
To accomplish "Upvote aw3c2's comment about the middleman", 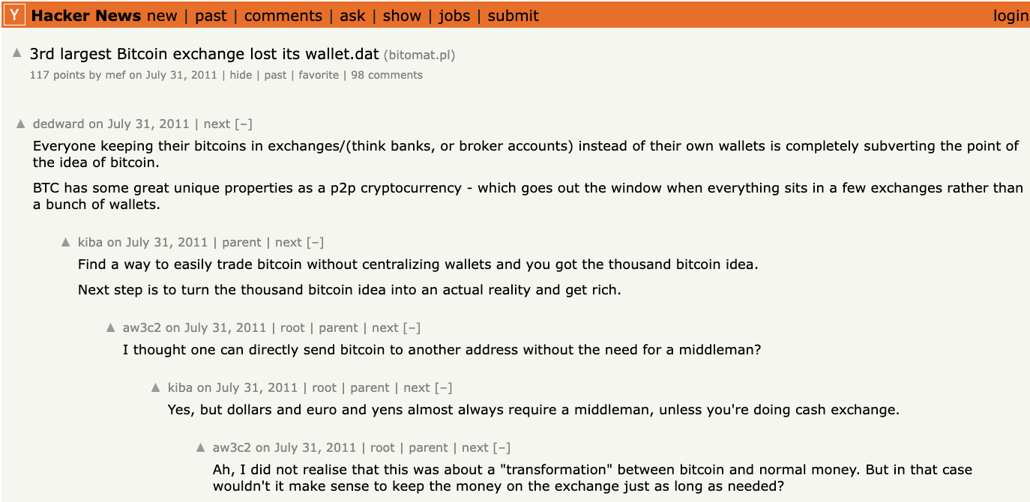I will point(111,327).
